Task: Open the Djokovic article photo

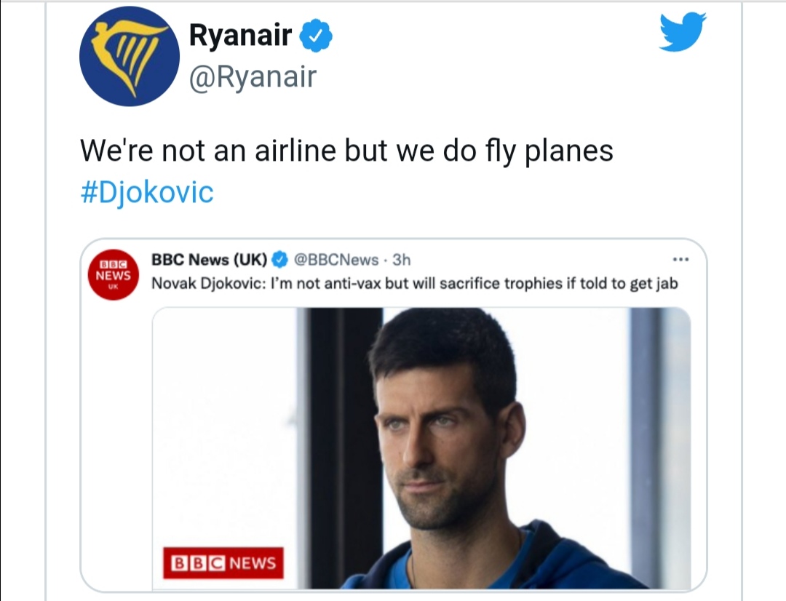Action: click(421, 447)
